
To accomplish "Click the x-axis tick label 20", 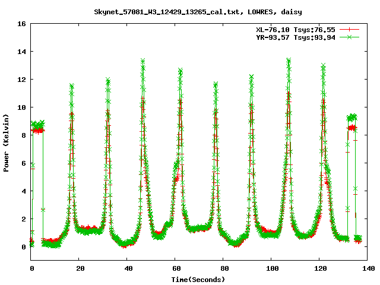I will [x=80, y=268].
